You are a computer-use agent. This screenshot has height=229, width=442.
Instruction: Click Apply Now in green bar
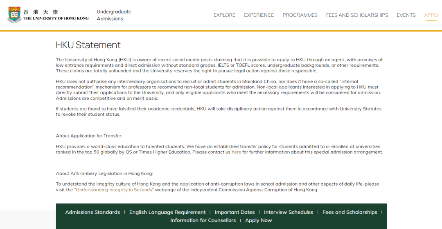pyautogui.click(x=259, y=220)
